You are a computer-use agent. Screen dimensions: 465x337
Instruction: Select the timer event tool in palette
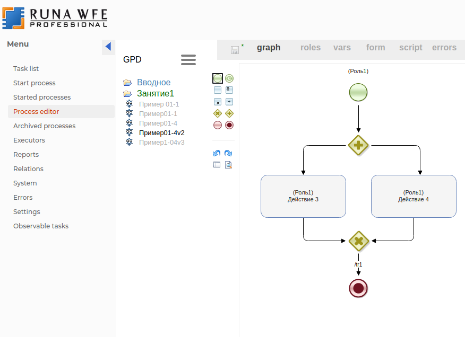point(229,78)
